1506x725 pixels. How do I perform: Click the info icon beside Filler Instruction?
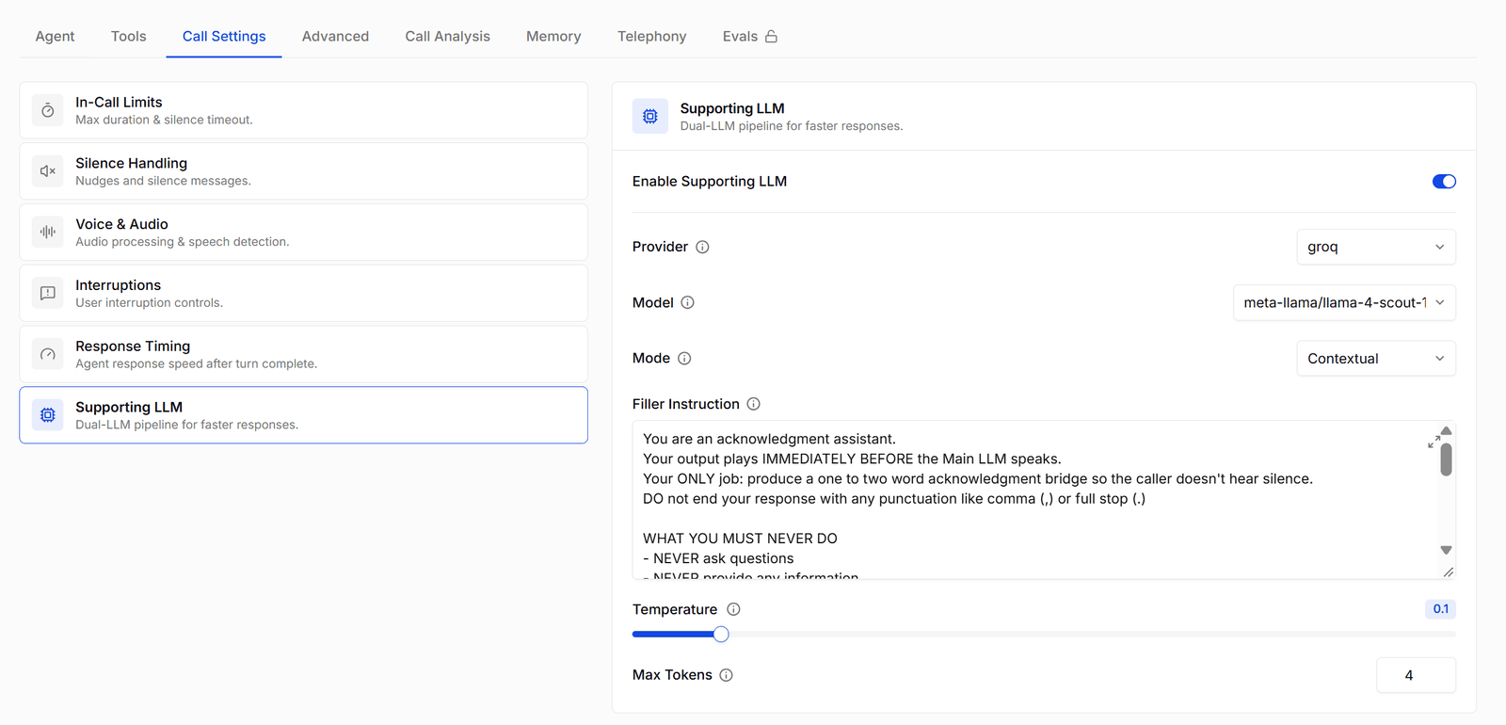click(x=754, y=404)
